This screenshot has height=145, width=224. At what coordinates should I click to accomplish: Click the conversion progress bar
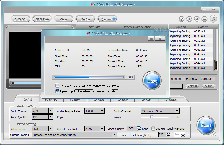89,77
